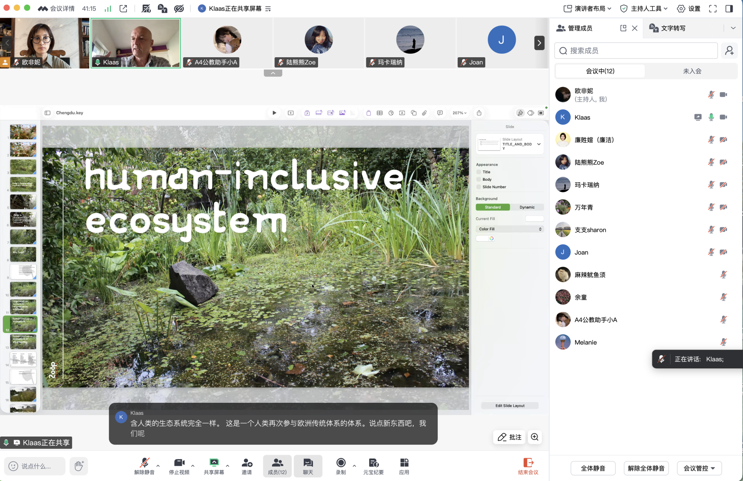
Task: Open the Keynote share icon
Action: (479, 113)
